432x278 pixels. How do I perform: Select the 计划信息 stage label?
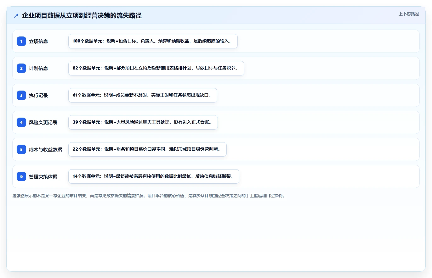pyautogui.click(x=38, y=68)
